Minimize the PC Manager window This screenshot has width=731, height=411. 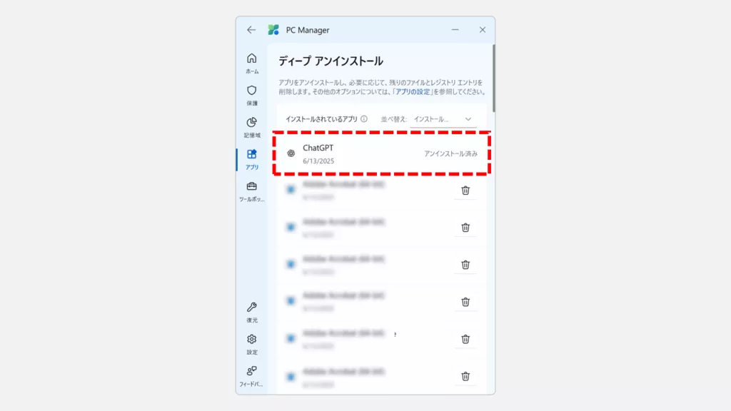click(455, 30)
